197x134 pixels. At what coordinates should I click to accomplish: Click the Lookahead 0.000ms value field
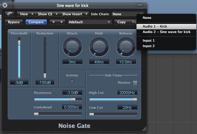click(72, 107)
